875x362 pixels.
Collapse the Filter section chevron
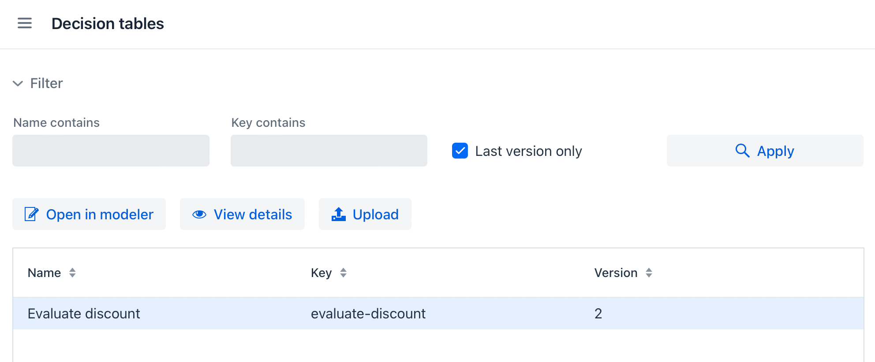pos(18,83)
